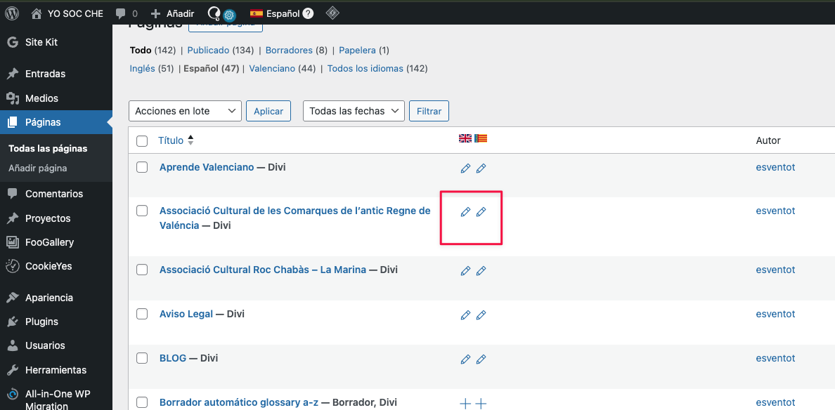Sort pages by the Título column
The image size is (835, 410).
[x=171, y=140]
